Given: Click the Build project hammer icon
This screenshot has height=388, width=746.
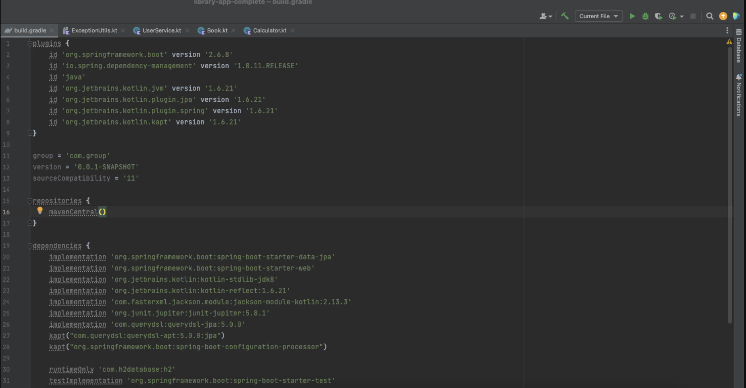Looking at the screenshot, I should pos(565,16).
